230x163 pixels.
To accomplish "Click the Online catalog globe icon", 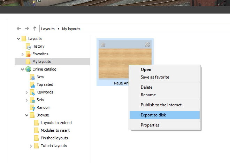I will [x=28, y=69].
